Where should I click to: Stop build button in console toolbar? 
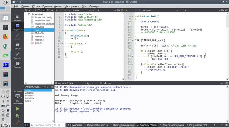click(101, 83)
